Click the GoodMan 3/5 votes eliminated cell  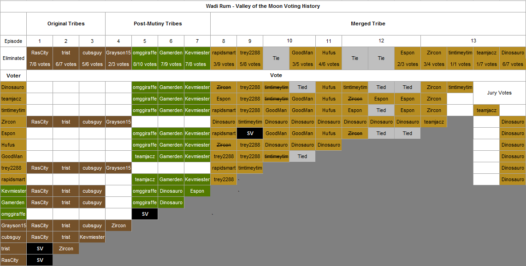point(302,58)
